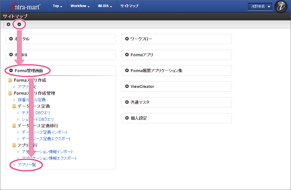The width and height of the screenshot is (291, 190).
Task: Expand the ワークフロー section
Action: point(127,39)
